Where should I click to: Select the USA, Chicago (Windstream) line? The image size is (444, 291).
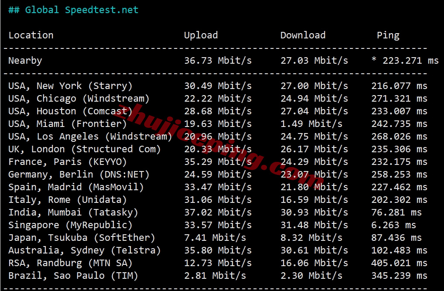(x=79, y=99)
